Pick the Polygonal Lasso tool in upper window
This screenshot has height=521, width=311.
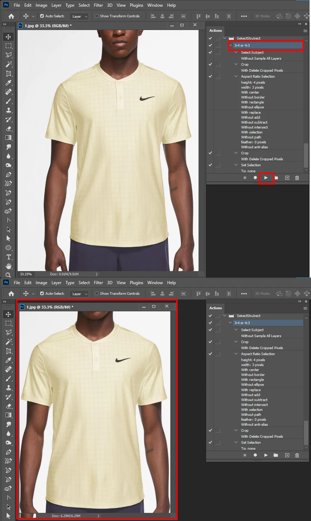(8, 55)
